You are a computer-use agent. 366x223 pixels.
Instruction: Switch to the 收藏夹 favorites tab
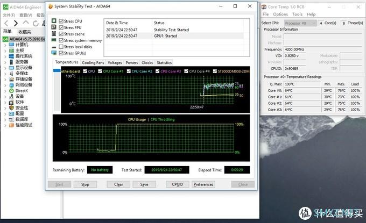25,32
